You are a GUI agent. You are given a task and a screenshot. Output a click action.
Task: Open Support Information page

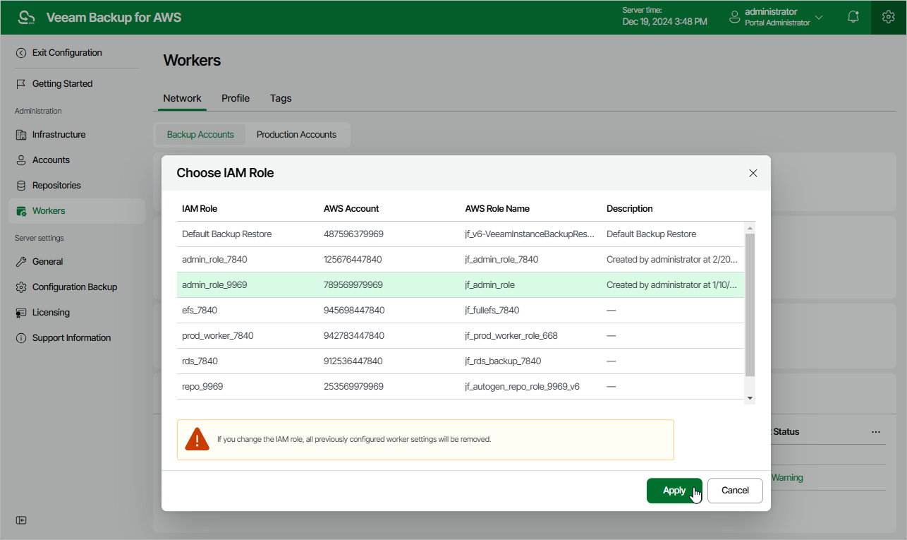click(x=71, y=338)
